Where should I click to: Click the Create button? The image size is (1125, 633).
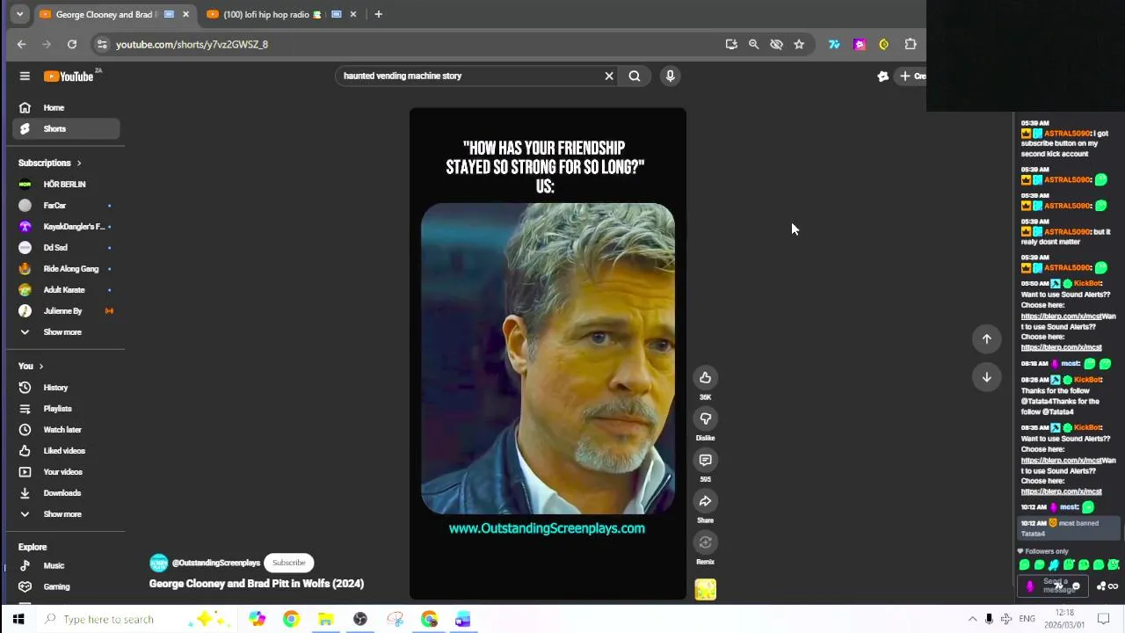pos(912,76)
